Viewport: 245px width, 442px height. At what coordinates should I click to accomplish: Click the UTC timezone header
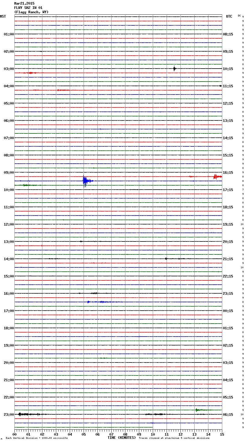click(x=229, y=16)
